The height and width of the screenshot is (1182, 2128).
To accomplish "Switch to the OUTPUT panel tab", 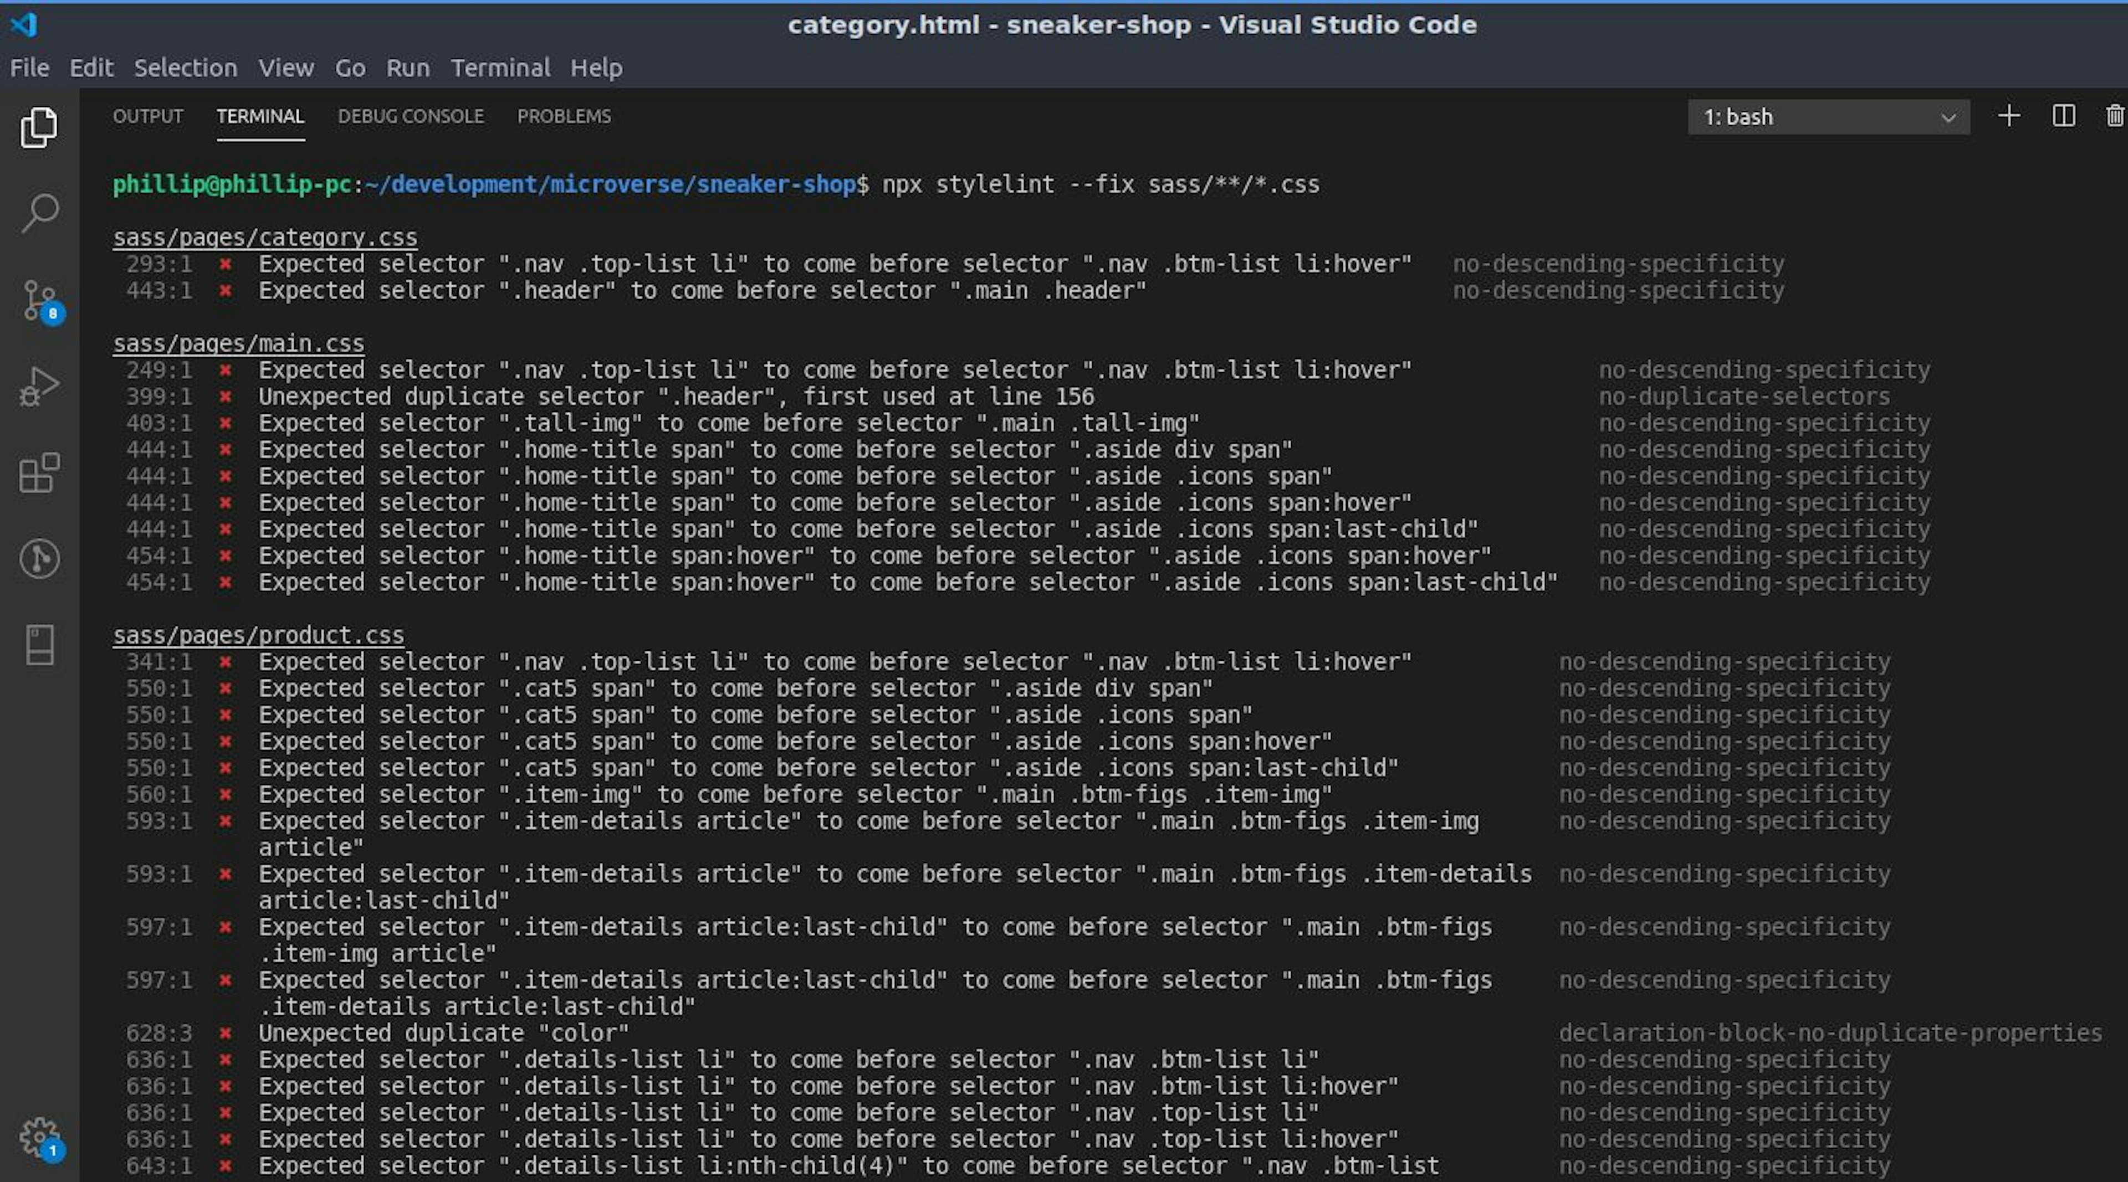I will 148,116.
